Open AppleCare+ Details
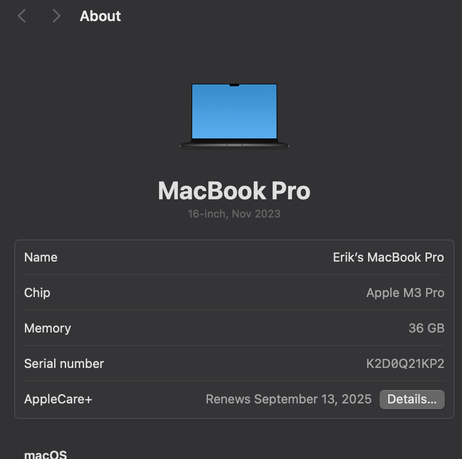The image size is (462, 459). [x=412, y=399]
